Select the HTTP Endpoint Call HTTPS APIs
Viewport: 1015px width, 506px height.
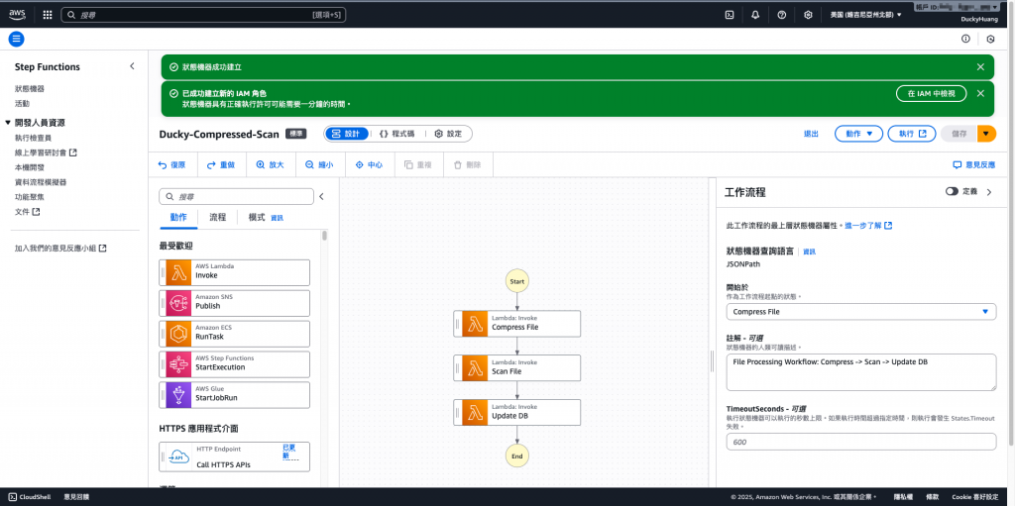(234, 456)
